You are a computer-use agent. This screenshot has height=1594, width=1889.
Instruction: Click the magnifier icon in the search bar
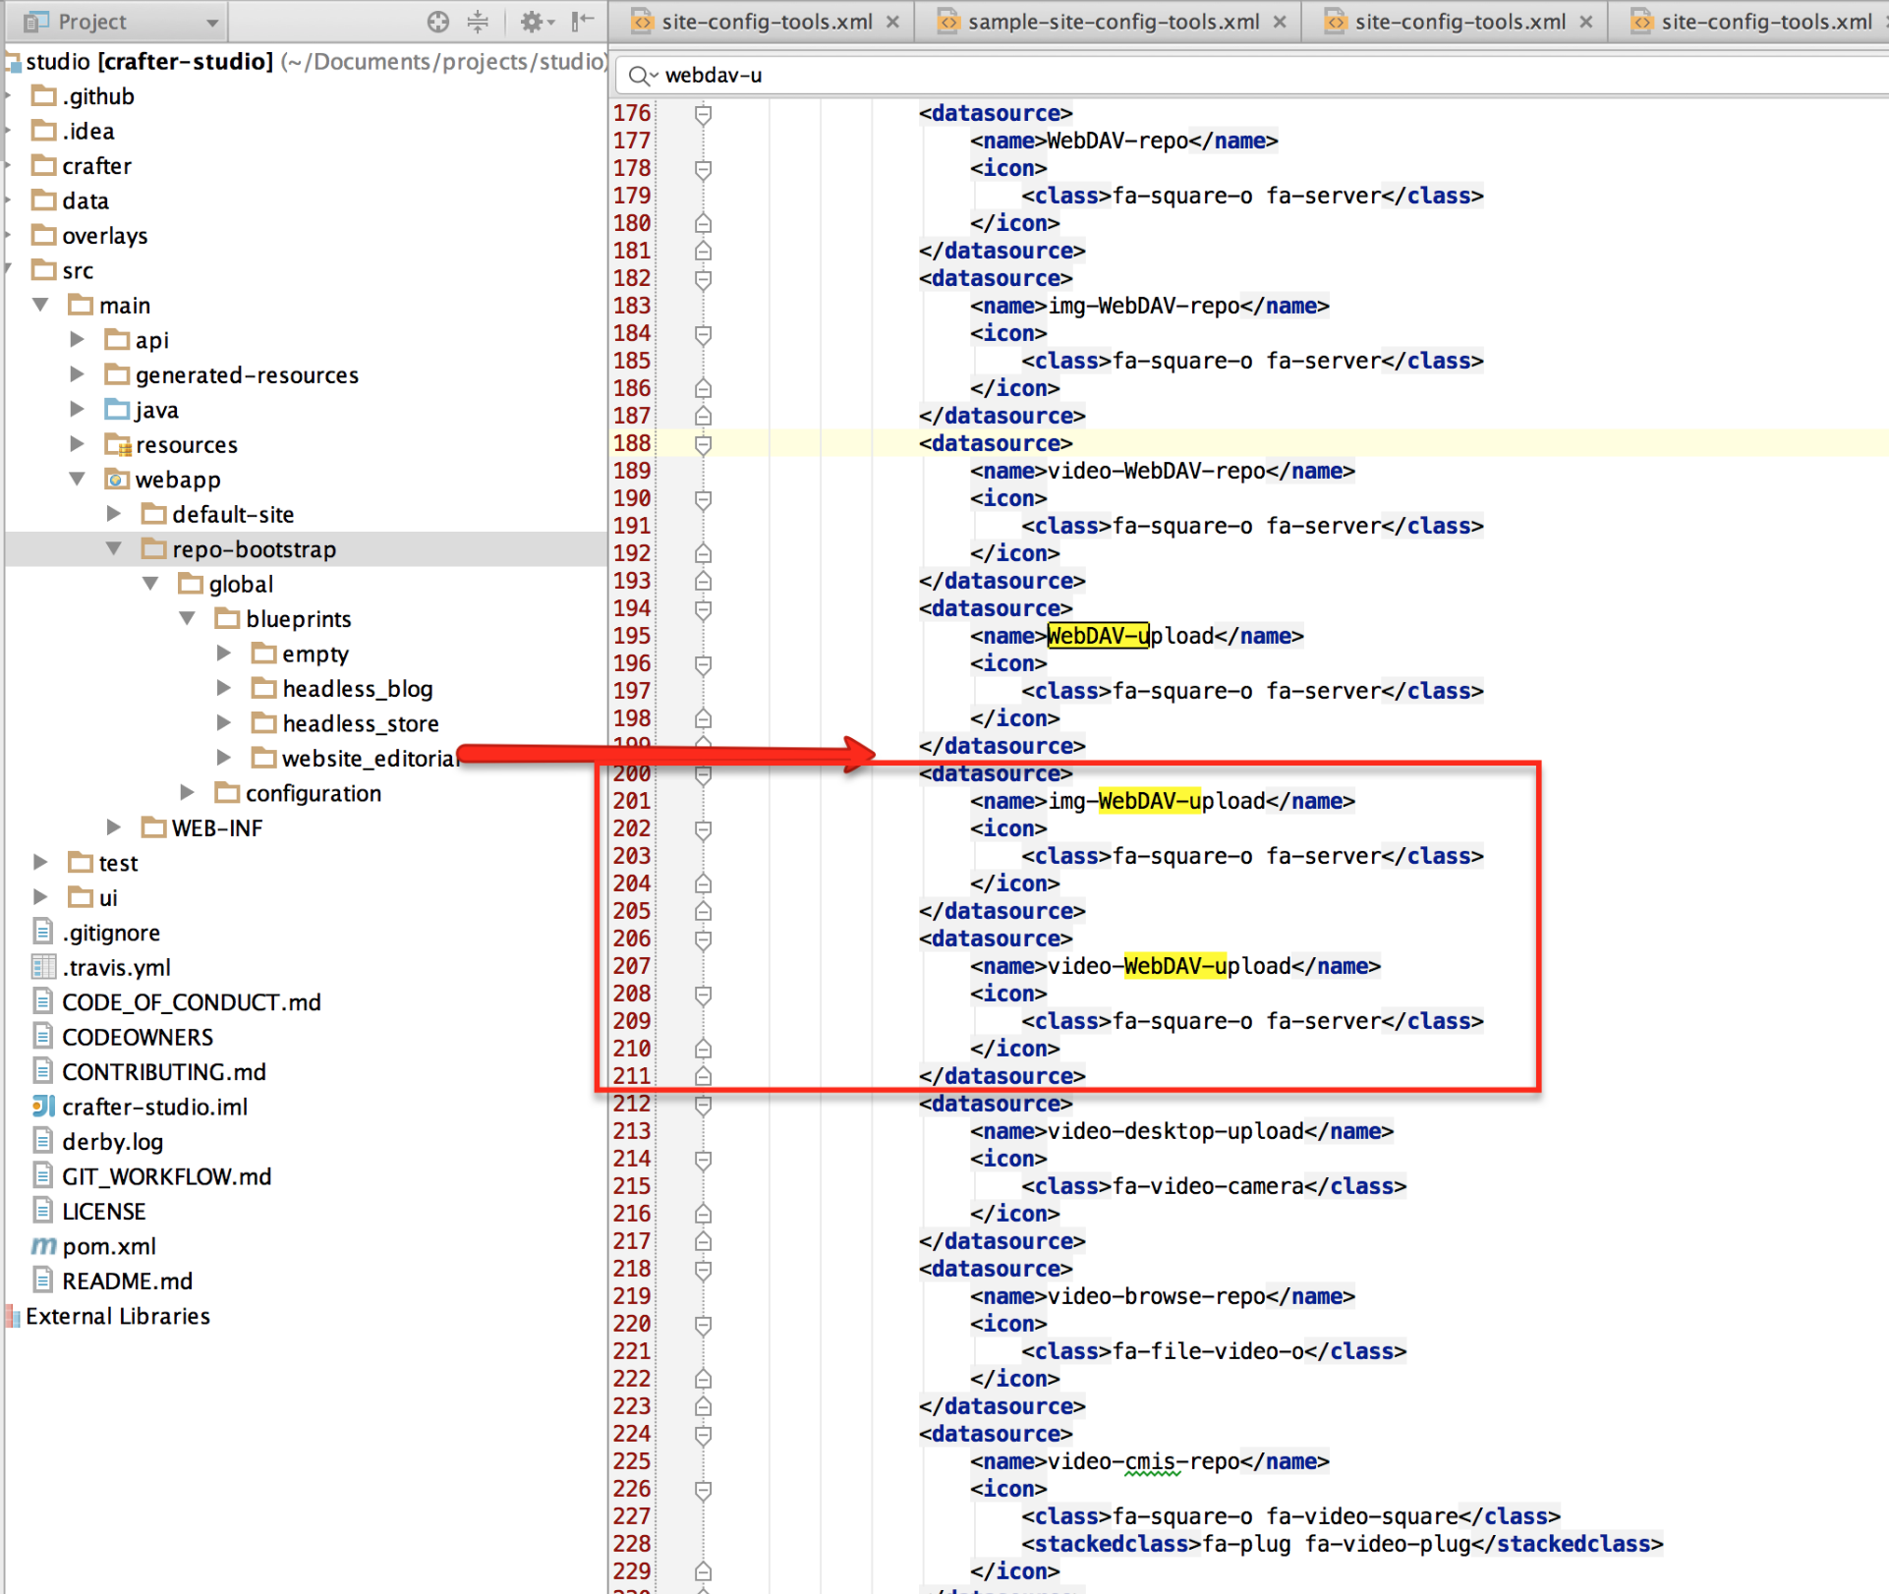click(x=640, y=75)
